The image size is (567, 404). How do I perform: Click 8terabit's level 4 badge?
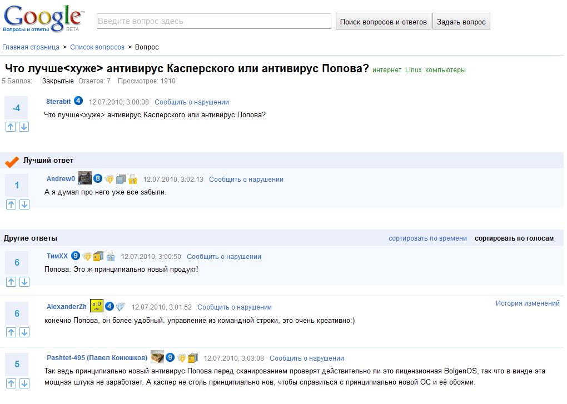[x=78, y=101]
